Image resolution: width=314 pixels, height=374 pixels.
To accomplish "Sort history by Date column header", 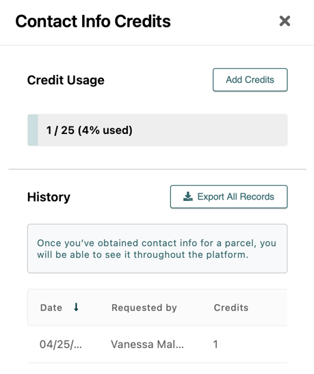I will 51,308.
